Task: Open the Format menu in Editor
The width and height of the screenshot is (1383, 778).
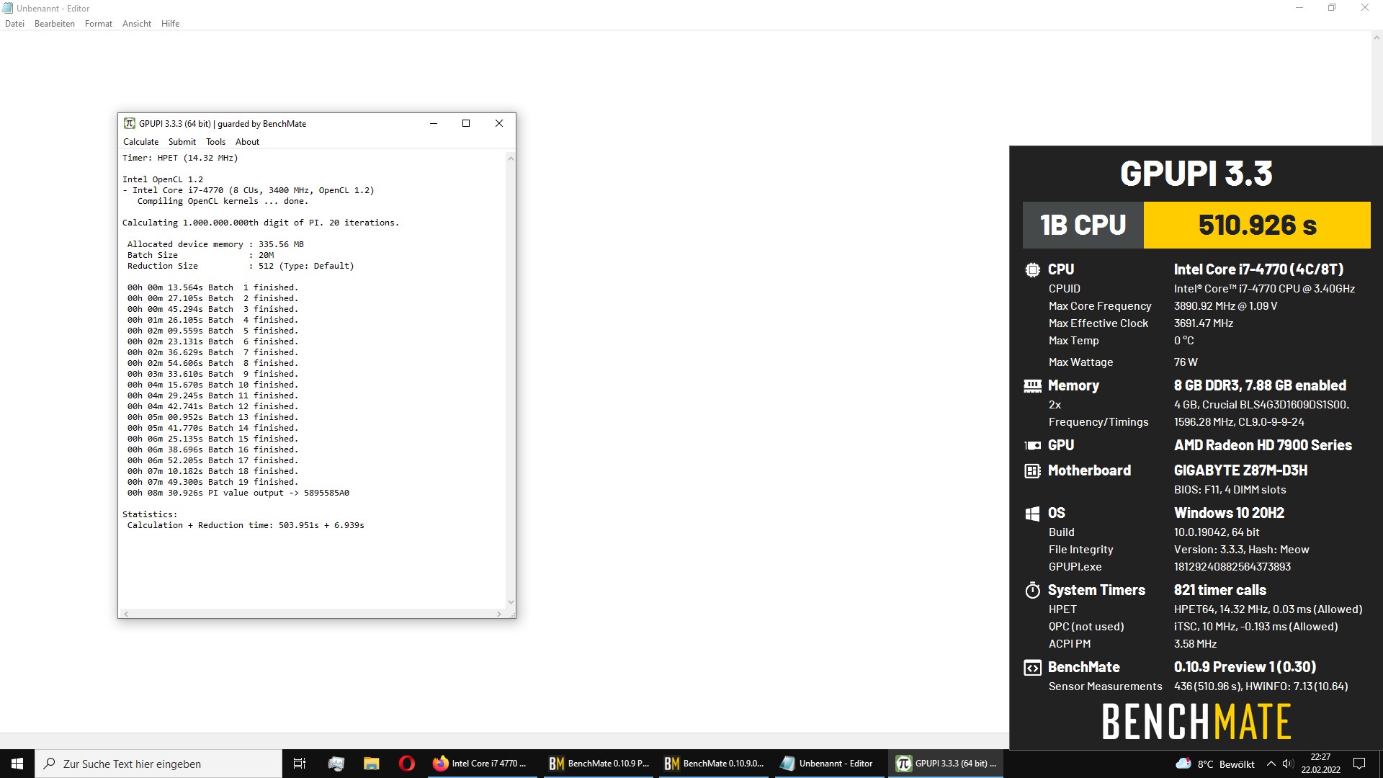Action: (99, 24)
